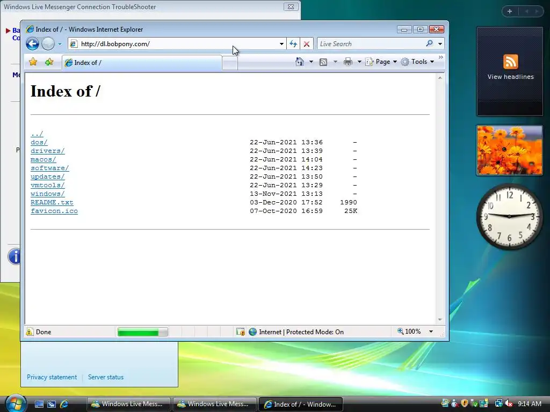This screenshot has height=412, width=550.
Task: Open the search provider options dropdown
Action: tap(440, 44)
